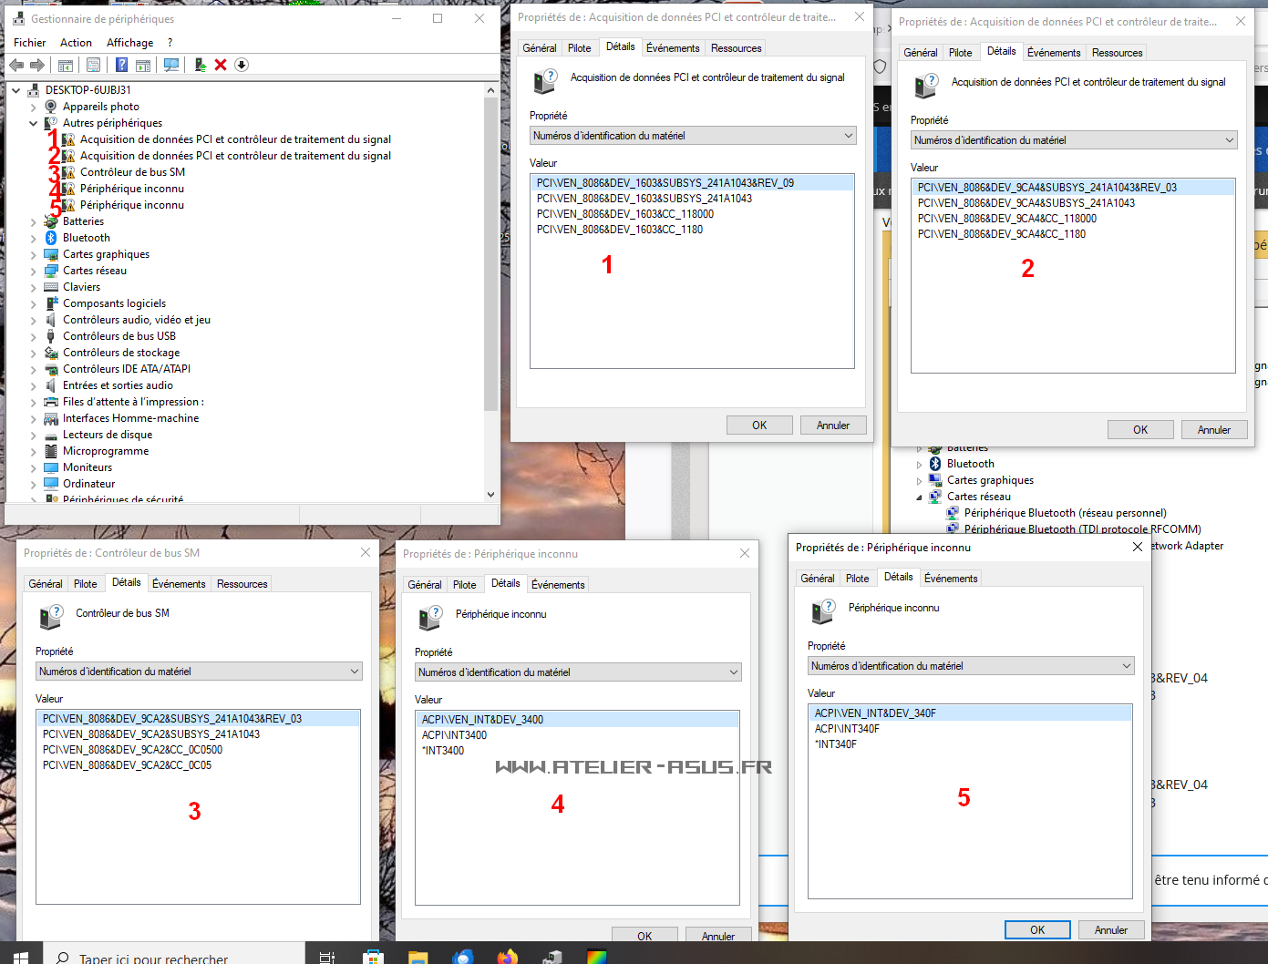
Task: Click the blue question mark help icon
Action: pyautogui.click(x=121, y=65)
